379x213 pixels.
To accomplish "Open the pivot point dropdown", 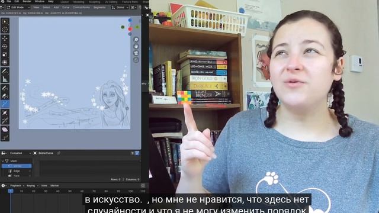I will coord(133,8).
